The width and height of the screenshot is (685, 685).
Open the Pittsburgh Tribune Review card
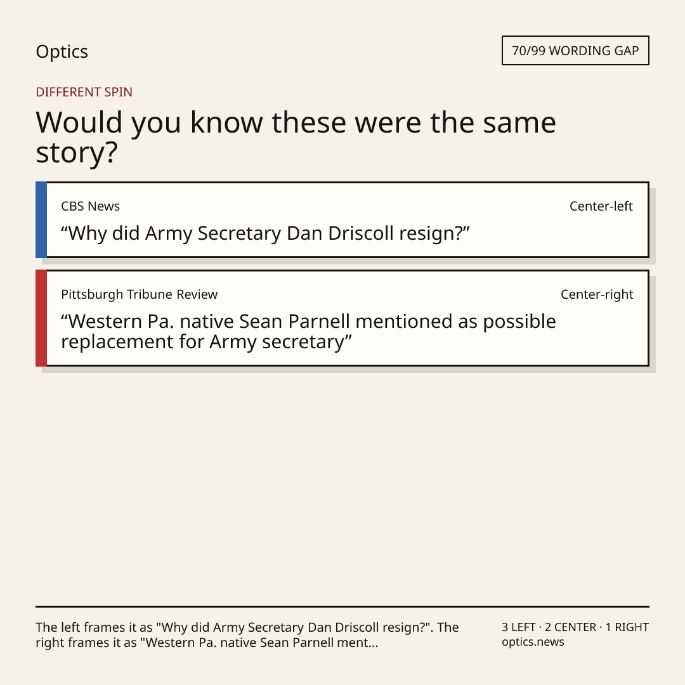[x=342, y=318]
